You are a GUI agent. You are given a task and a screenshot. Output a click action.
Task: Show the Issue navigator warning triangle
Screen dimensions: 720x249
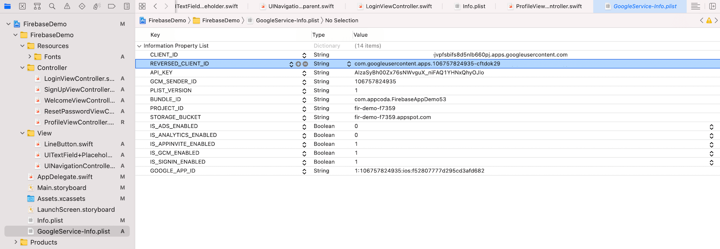pos(67,6)
